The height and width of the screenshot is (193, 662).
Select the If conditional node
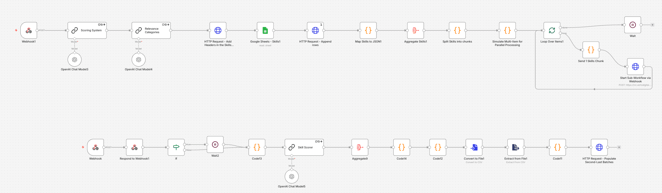click(x=176, y=147)
